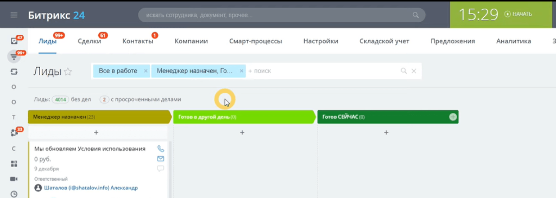Open tasks sidebar icon with 47 badge
This screenshot has height=198, width=556.
pos(14,41)
